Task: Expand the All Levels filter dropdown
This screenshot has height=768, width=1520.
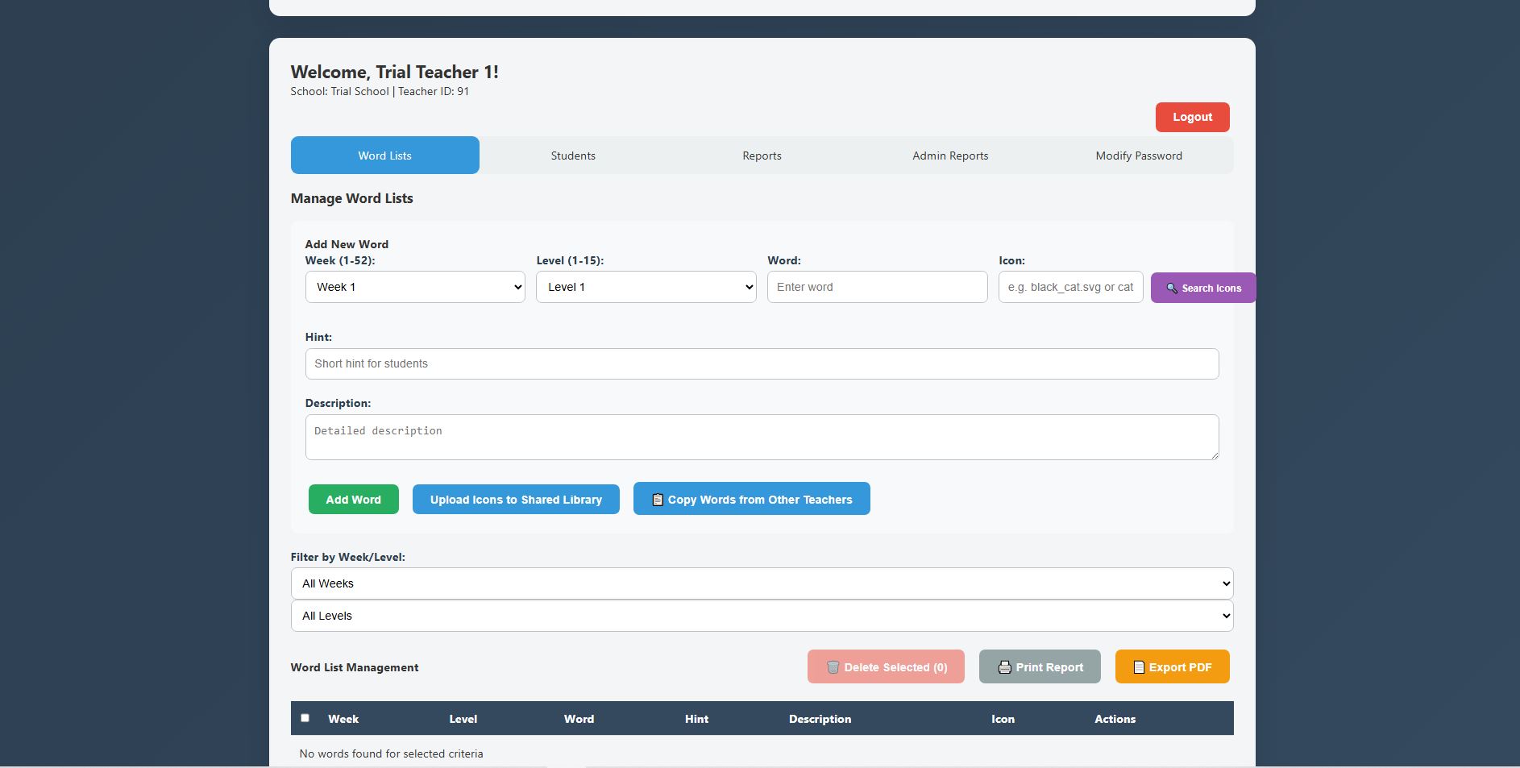Action: (762, 616)
